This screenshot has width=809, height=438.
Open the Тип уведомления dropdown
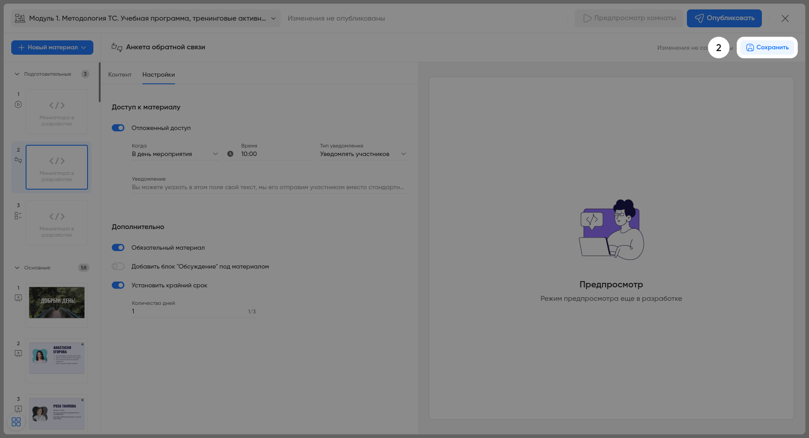pyautogui.click(x=363, y=154)
